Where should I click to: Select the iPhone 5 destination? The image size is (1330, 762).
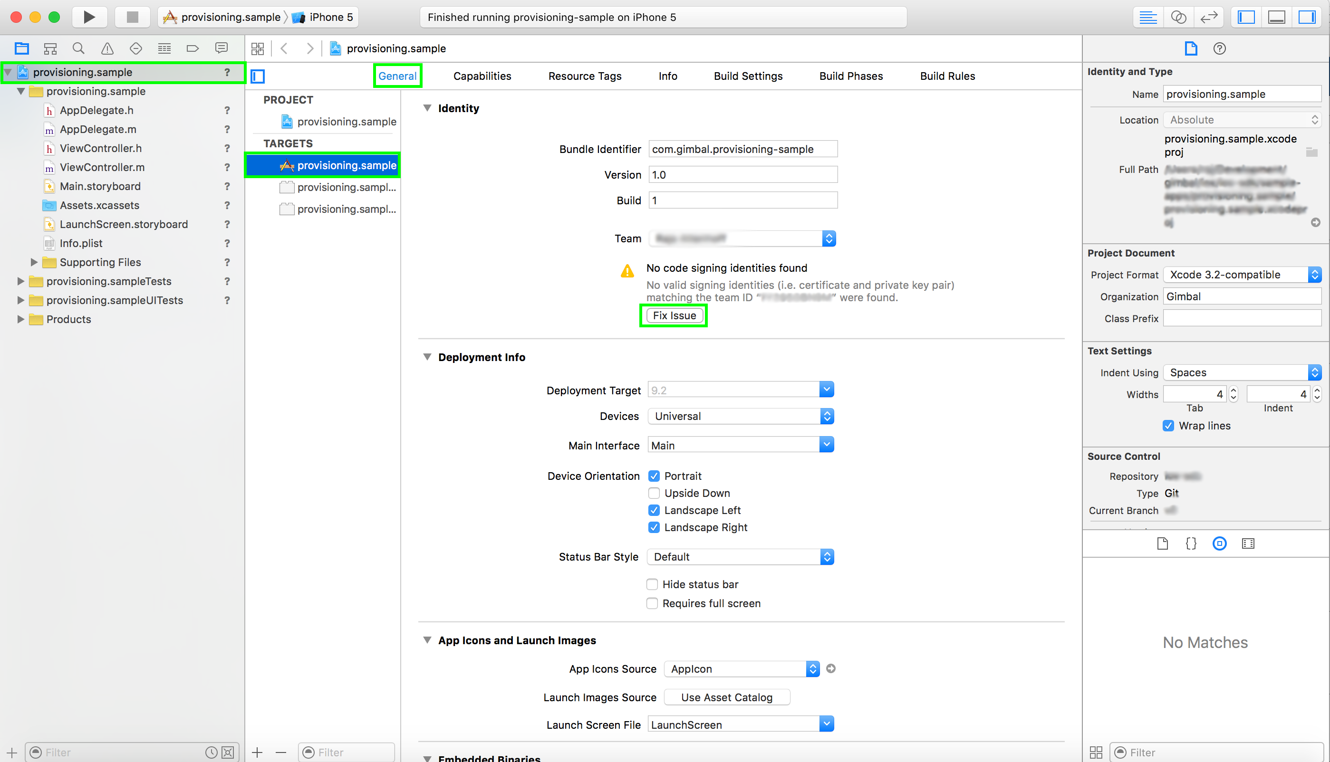point(323,17)
